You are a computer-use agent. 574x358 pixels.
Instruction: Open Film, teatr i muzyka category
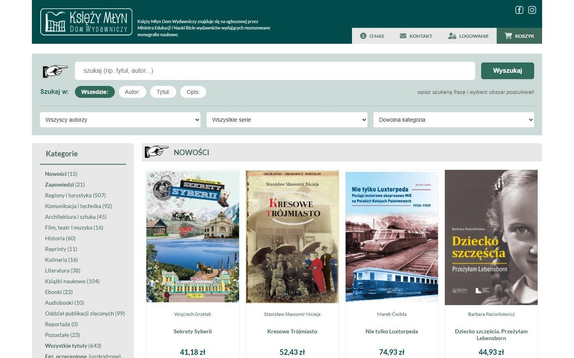click(74, 228)
